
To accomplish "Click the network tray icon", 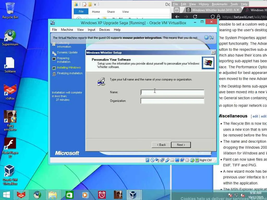I will (x=236, y=195).
